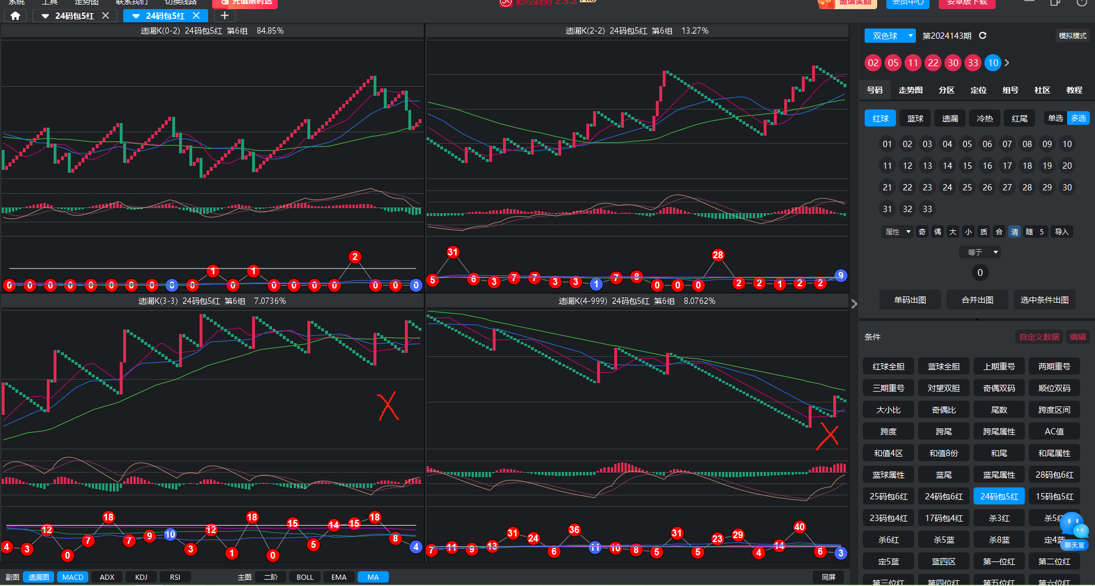Toggle the 质 prime filter
Image resolution: width=1095 pixels, height=586 pixels.
(984, 232)
